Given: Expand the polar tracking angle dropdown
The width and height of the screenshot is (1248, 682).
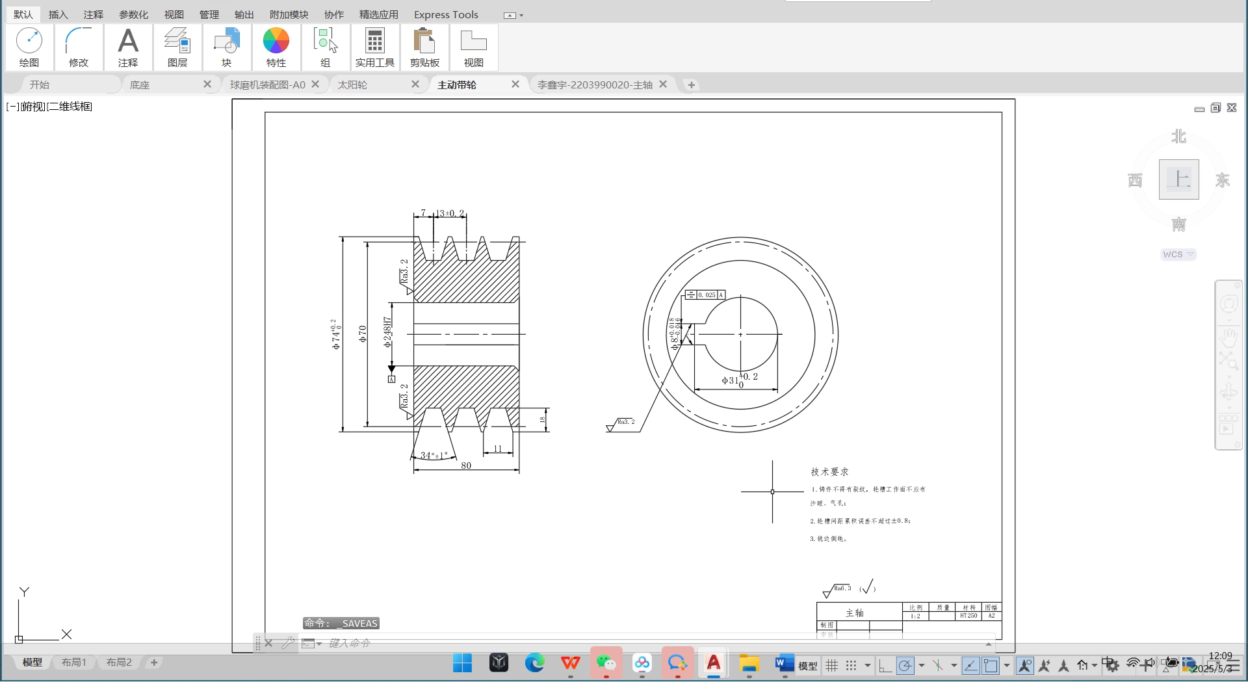Looking at the screenshot, I should [922, 666].
